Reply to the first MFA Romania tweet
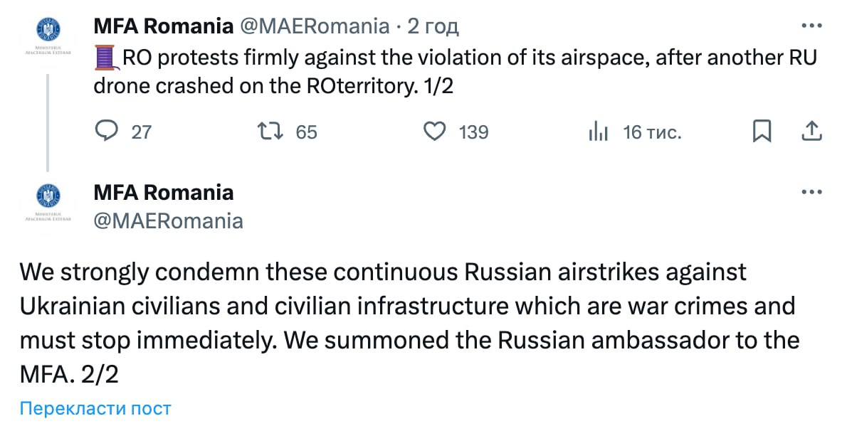This screenshot has height=431, width=847. pyautogui.click(x=107, y=132)
